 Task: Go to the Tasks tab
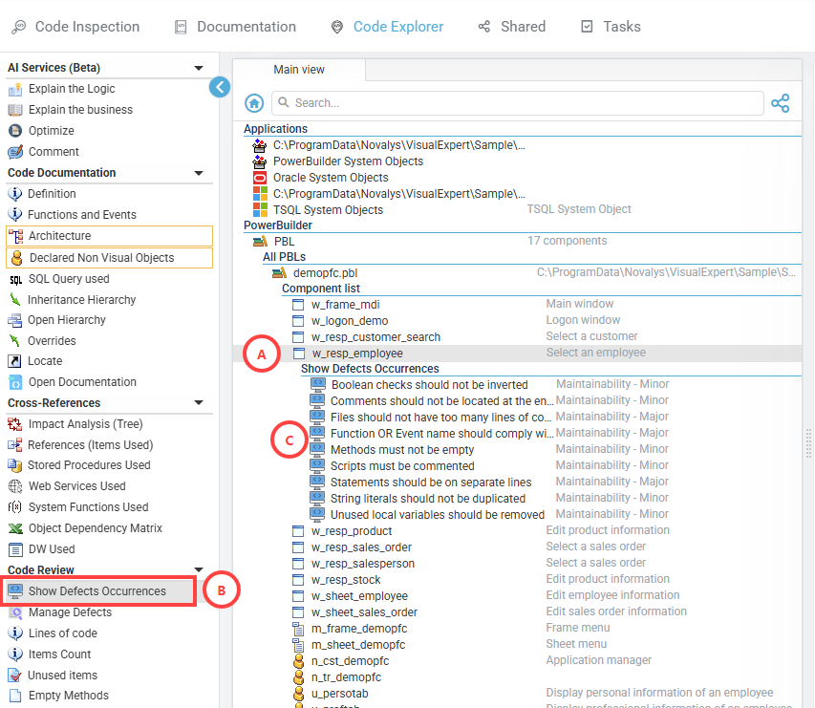click(x=611, y=27)
